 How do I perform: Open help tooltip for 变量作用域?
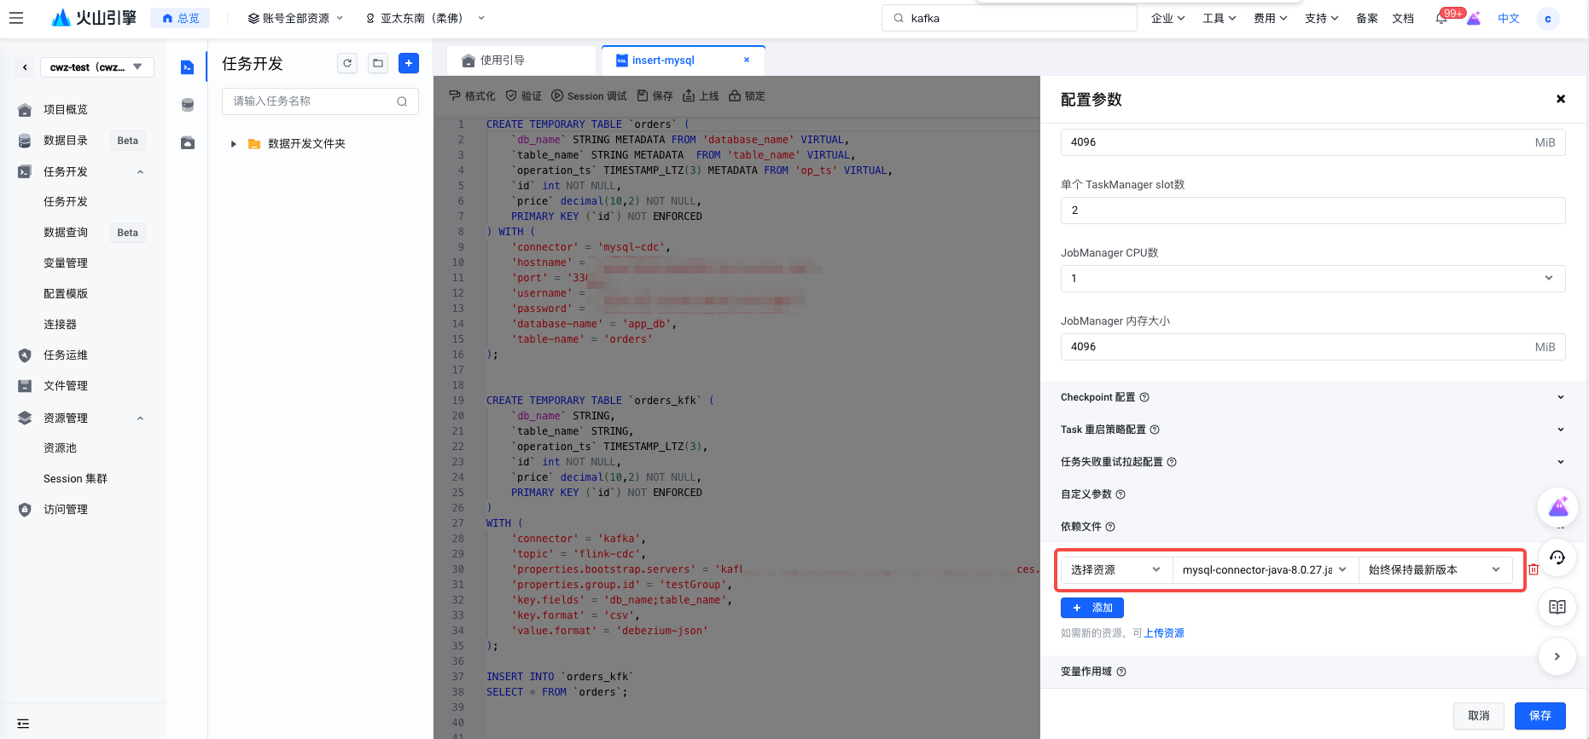[x=1121, y=672]
